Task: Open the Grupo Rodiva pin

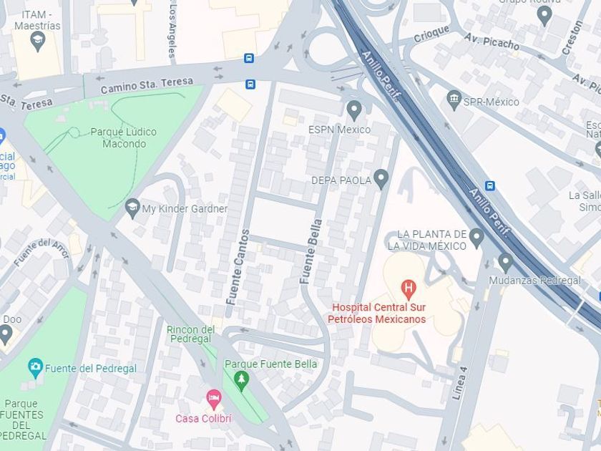Action: click(544, 15)
